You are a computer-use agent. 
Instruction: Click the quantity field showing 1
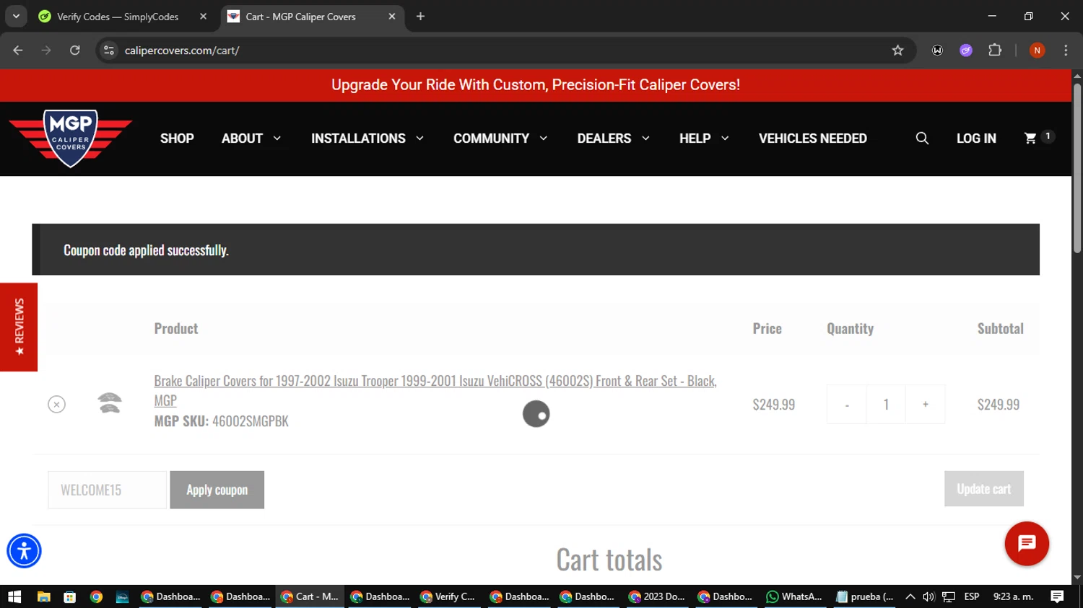pyautogui.click(x=886, y=405)
